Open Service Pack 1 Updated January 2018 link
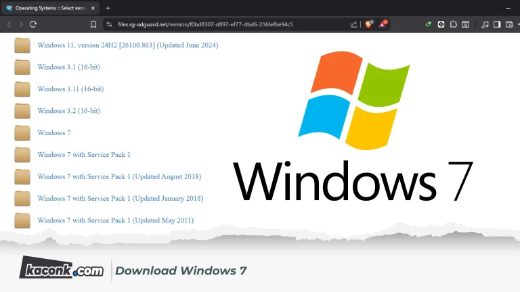The height and width of the screenshot is (292, 520). (121, 199)
